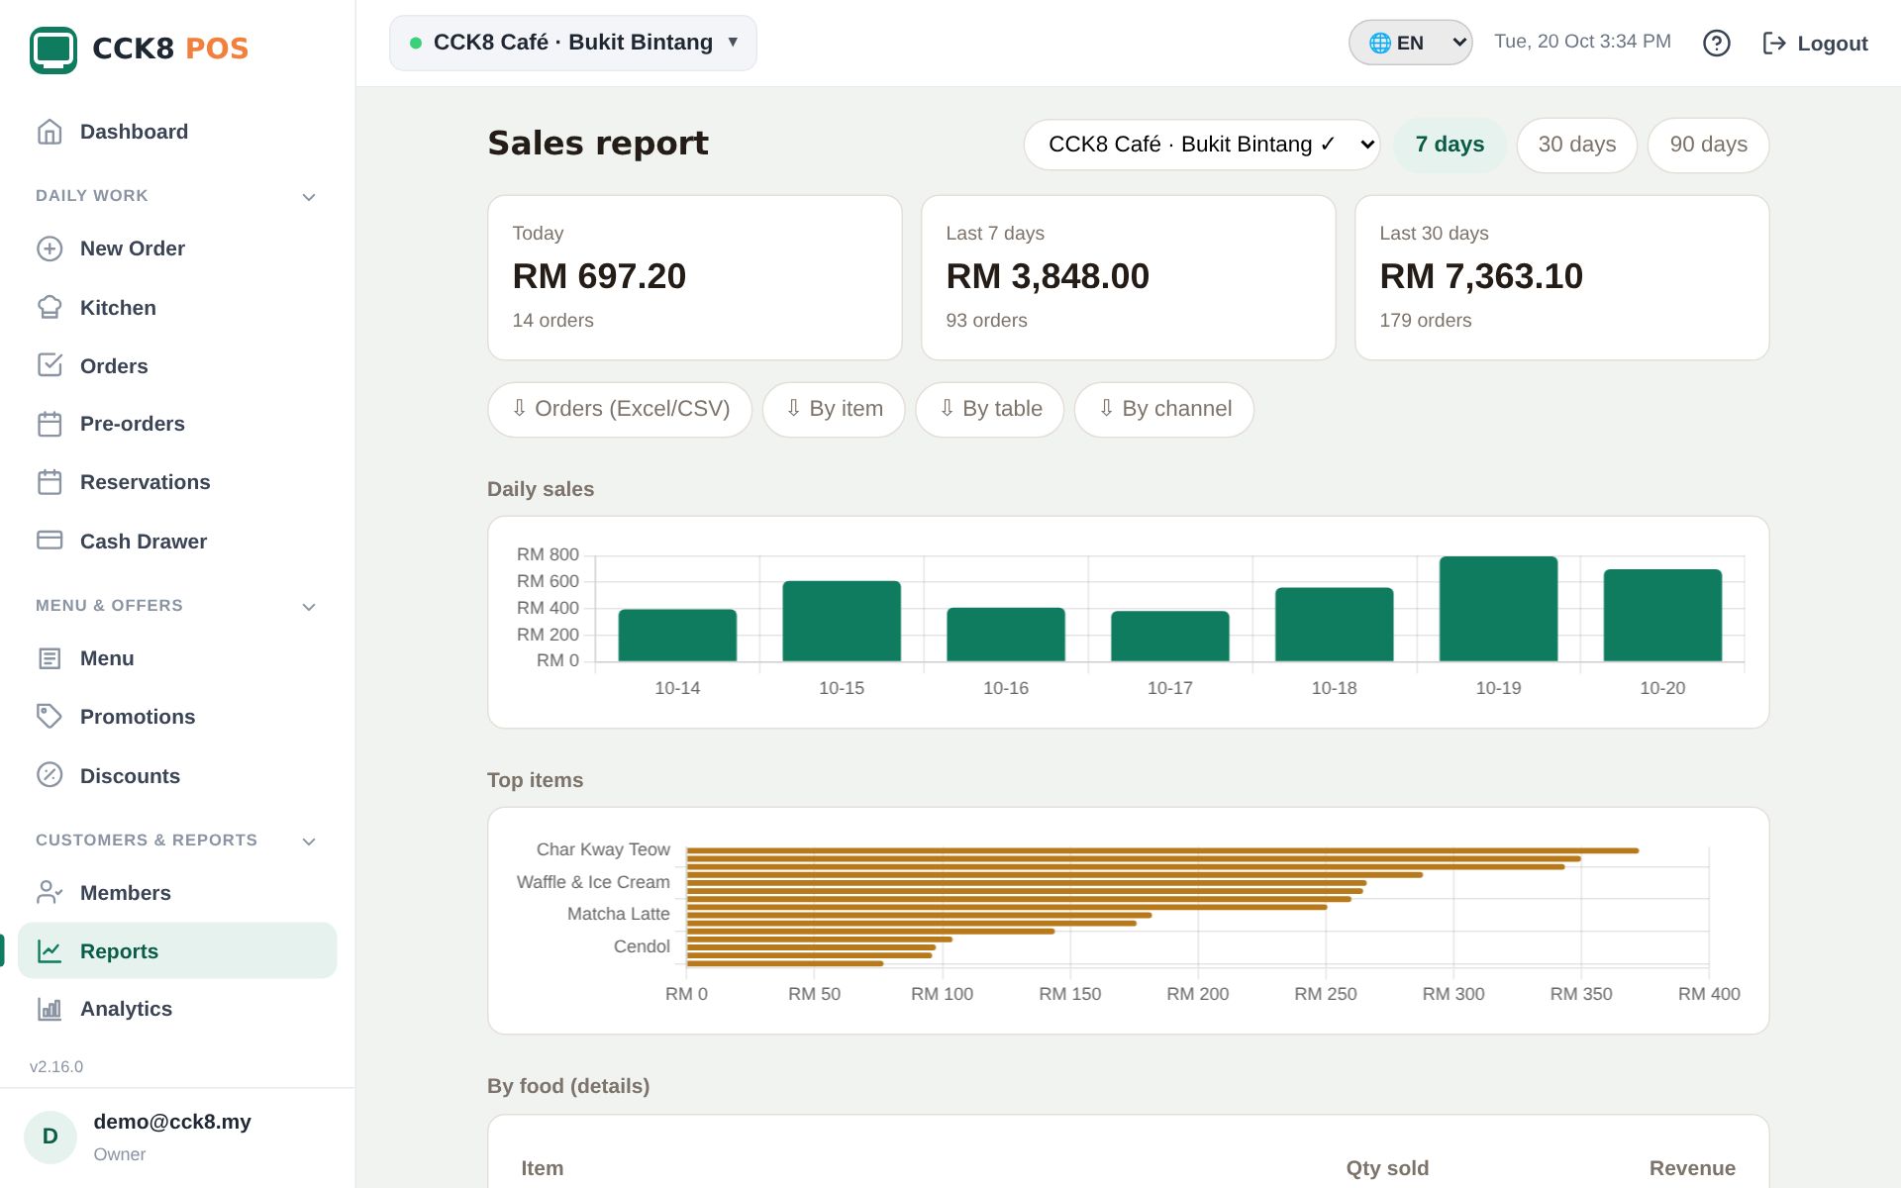Click the 10-19 daily sales bar
The width and height of the screenshot is (1901, 1188).
(1498, 609)
